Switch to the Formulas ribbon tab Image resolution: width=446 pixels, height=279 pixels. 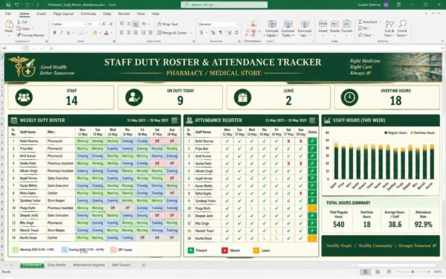click(88, 13)
